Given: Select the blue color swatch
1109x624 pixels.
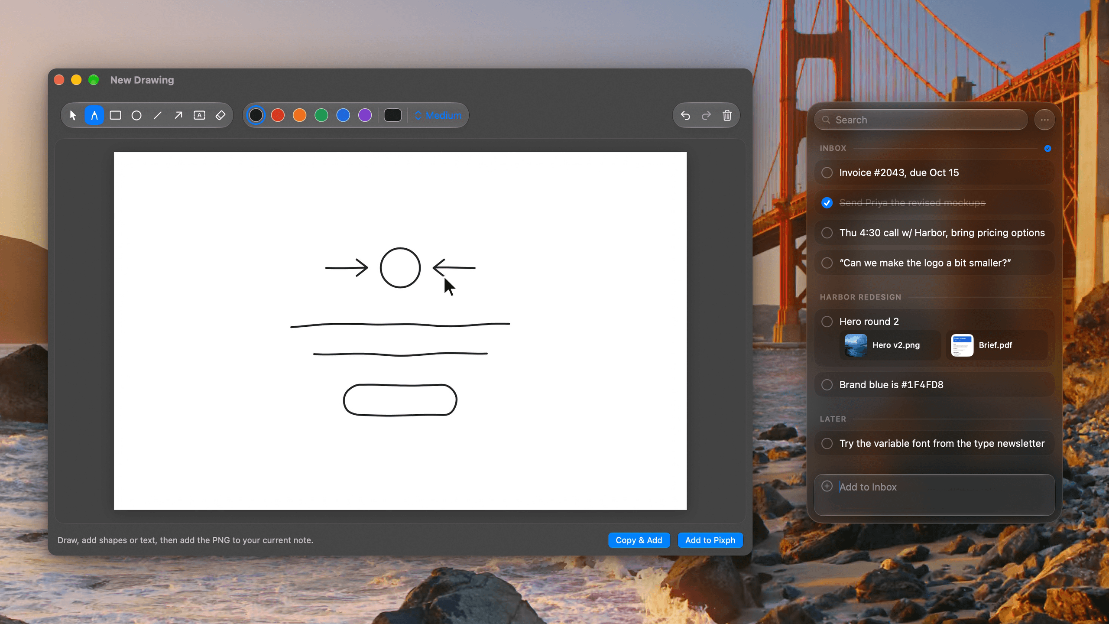Looking at the screenshot, I should pos(343,115).
